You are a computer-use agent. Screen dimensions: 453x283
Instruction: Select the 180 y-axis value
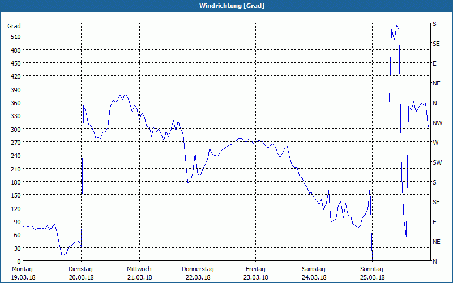(16, 182)
